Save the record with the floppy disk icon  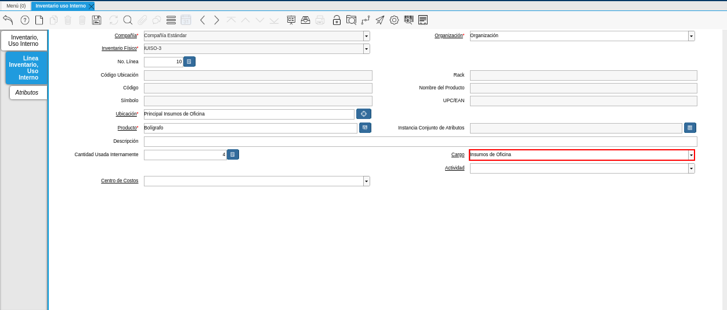point(97,20)
